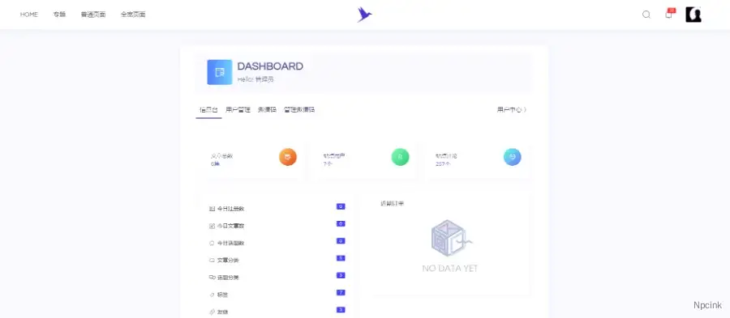Switch to the 用户管理 tab
730x318 pixels.
coord(238,110)
